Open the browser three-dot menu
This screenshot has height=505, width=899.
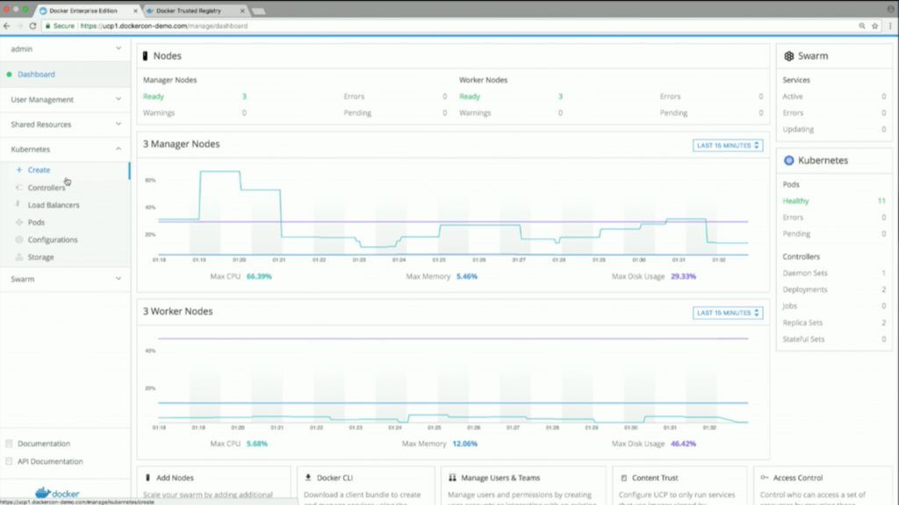890,25
